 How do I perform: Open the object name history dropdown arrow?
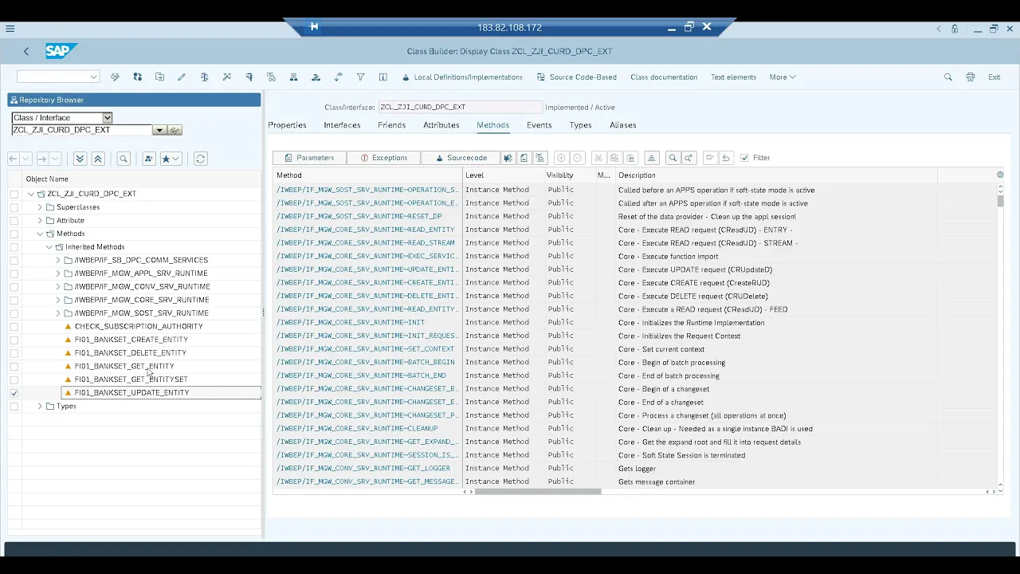[x=159, y=130]
